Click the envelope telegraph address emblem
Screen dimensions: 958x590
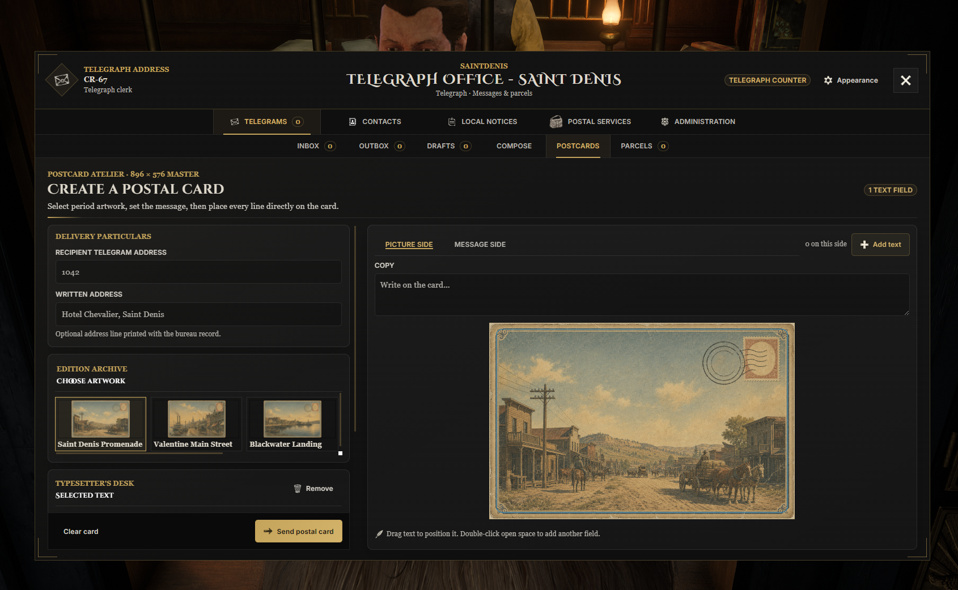[62, 80]
